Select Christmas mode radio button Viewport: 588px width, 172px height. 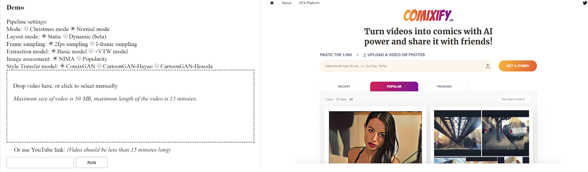point(26,29)
